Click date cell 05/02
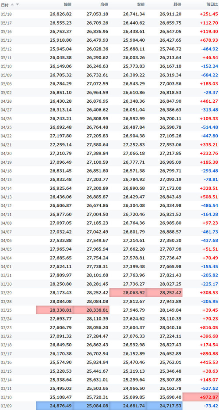 [6, 93]
